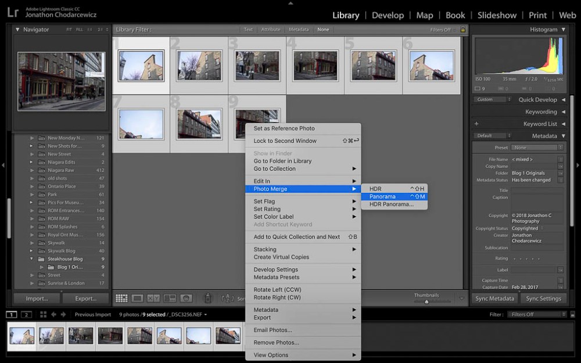Toggle the Library Filter lock icon

click(463, 30)
